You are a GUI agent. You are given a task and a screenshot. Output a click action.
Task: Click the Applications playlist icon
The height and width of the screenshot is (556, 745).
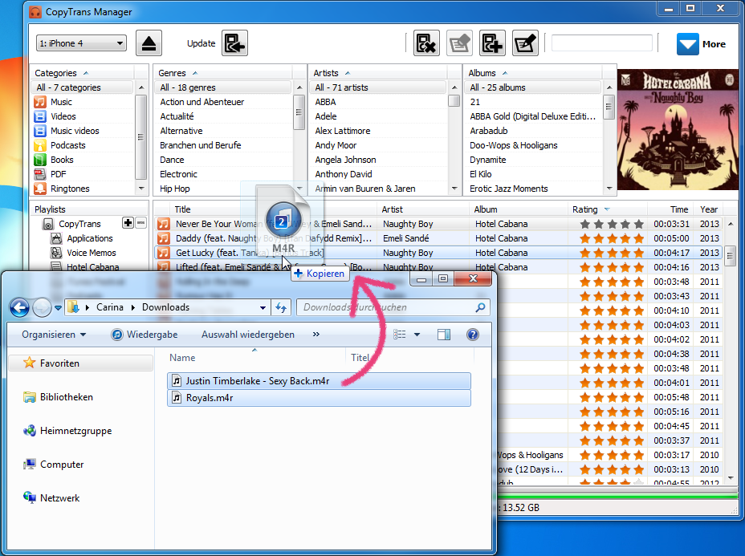point(56,238)
